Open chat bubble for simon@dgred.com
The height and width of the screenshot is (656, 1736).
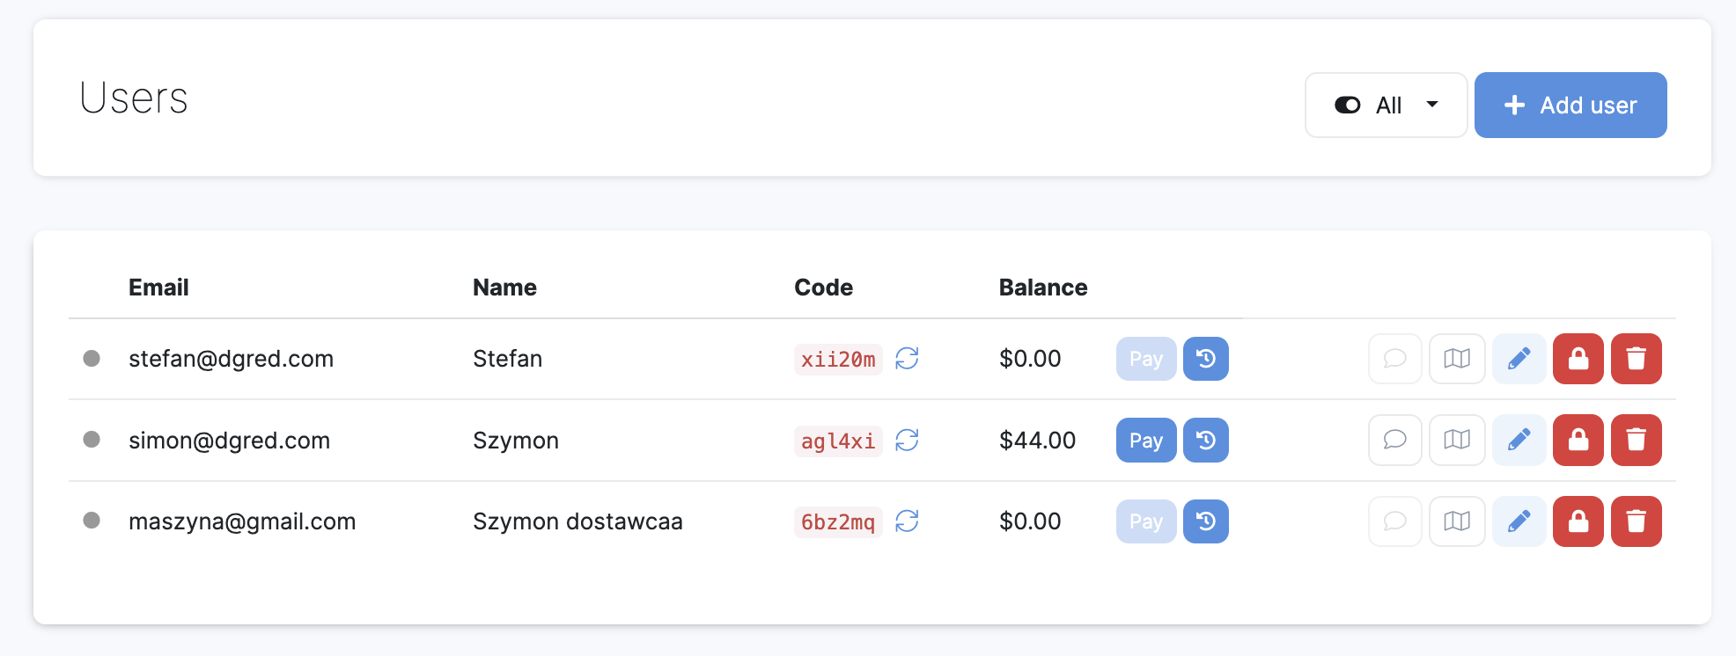(1394, 440)
